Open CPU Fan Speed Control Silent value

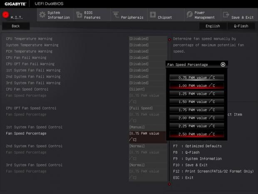(x=148, y=89)
